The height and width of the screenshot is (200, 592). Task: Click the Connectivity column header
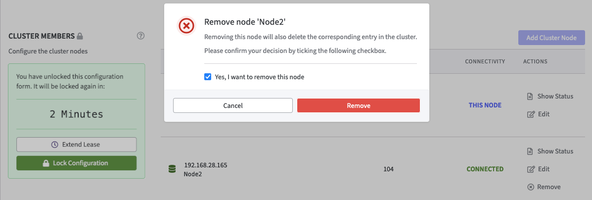point(485,61)
